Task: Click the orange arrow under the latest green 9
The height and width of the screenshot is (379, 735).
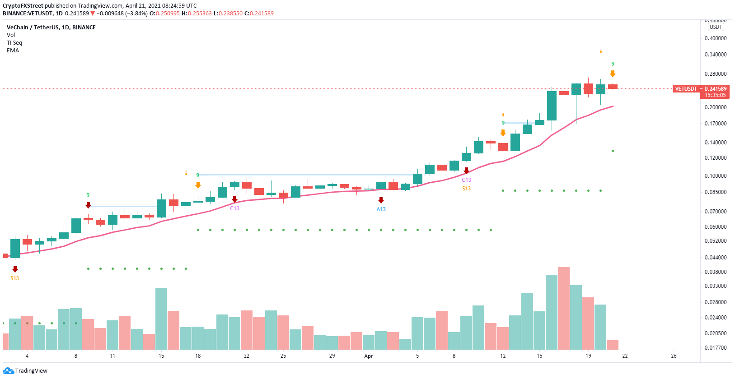Action: coord(613,74)
